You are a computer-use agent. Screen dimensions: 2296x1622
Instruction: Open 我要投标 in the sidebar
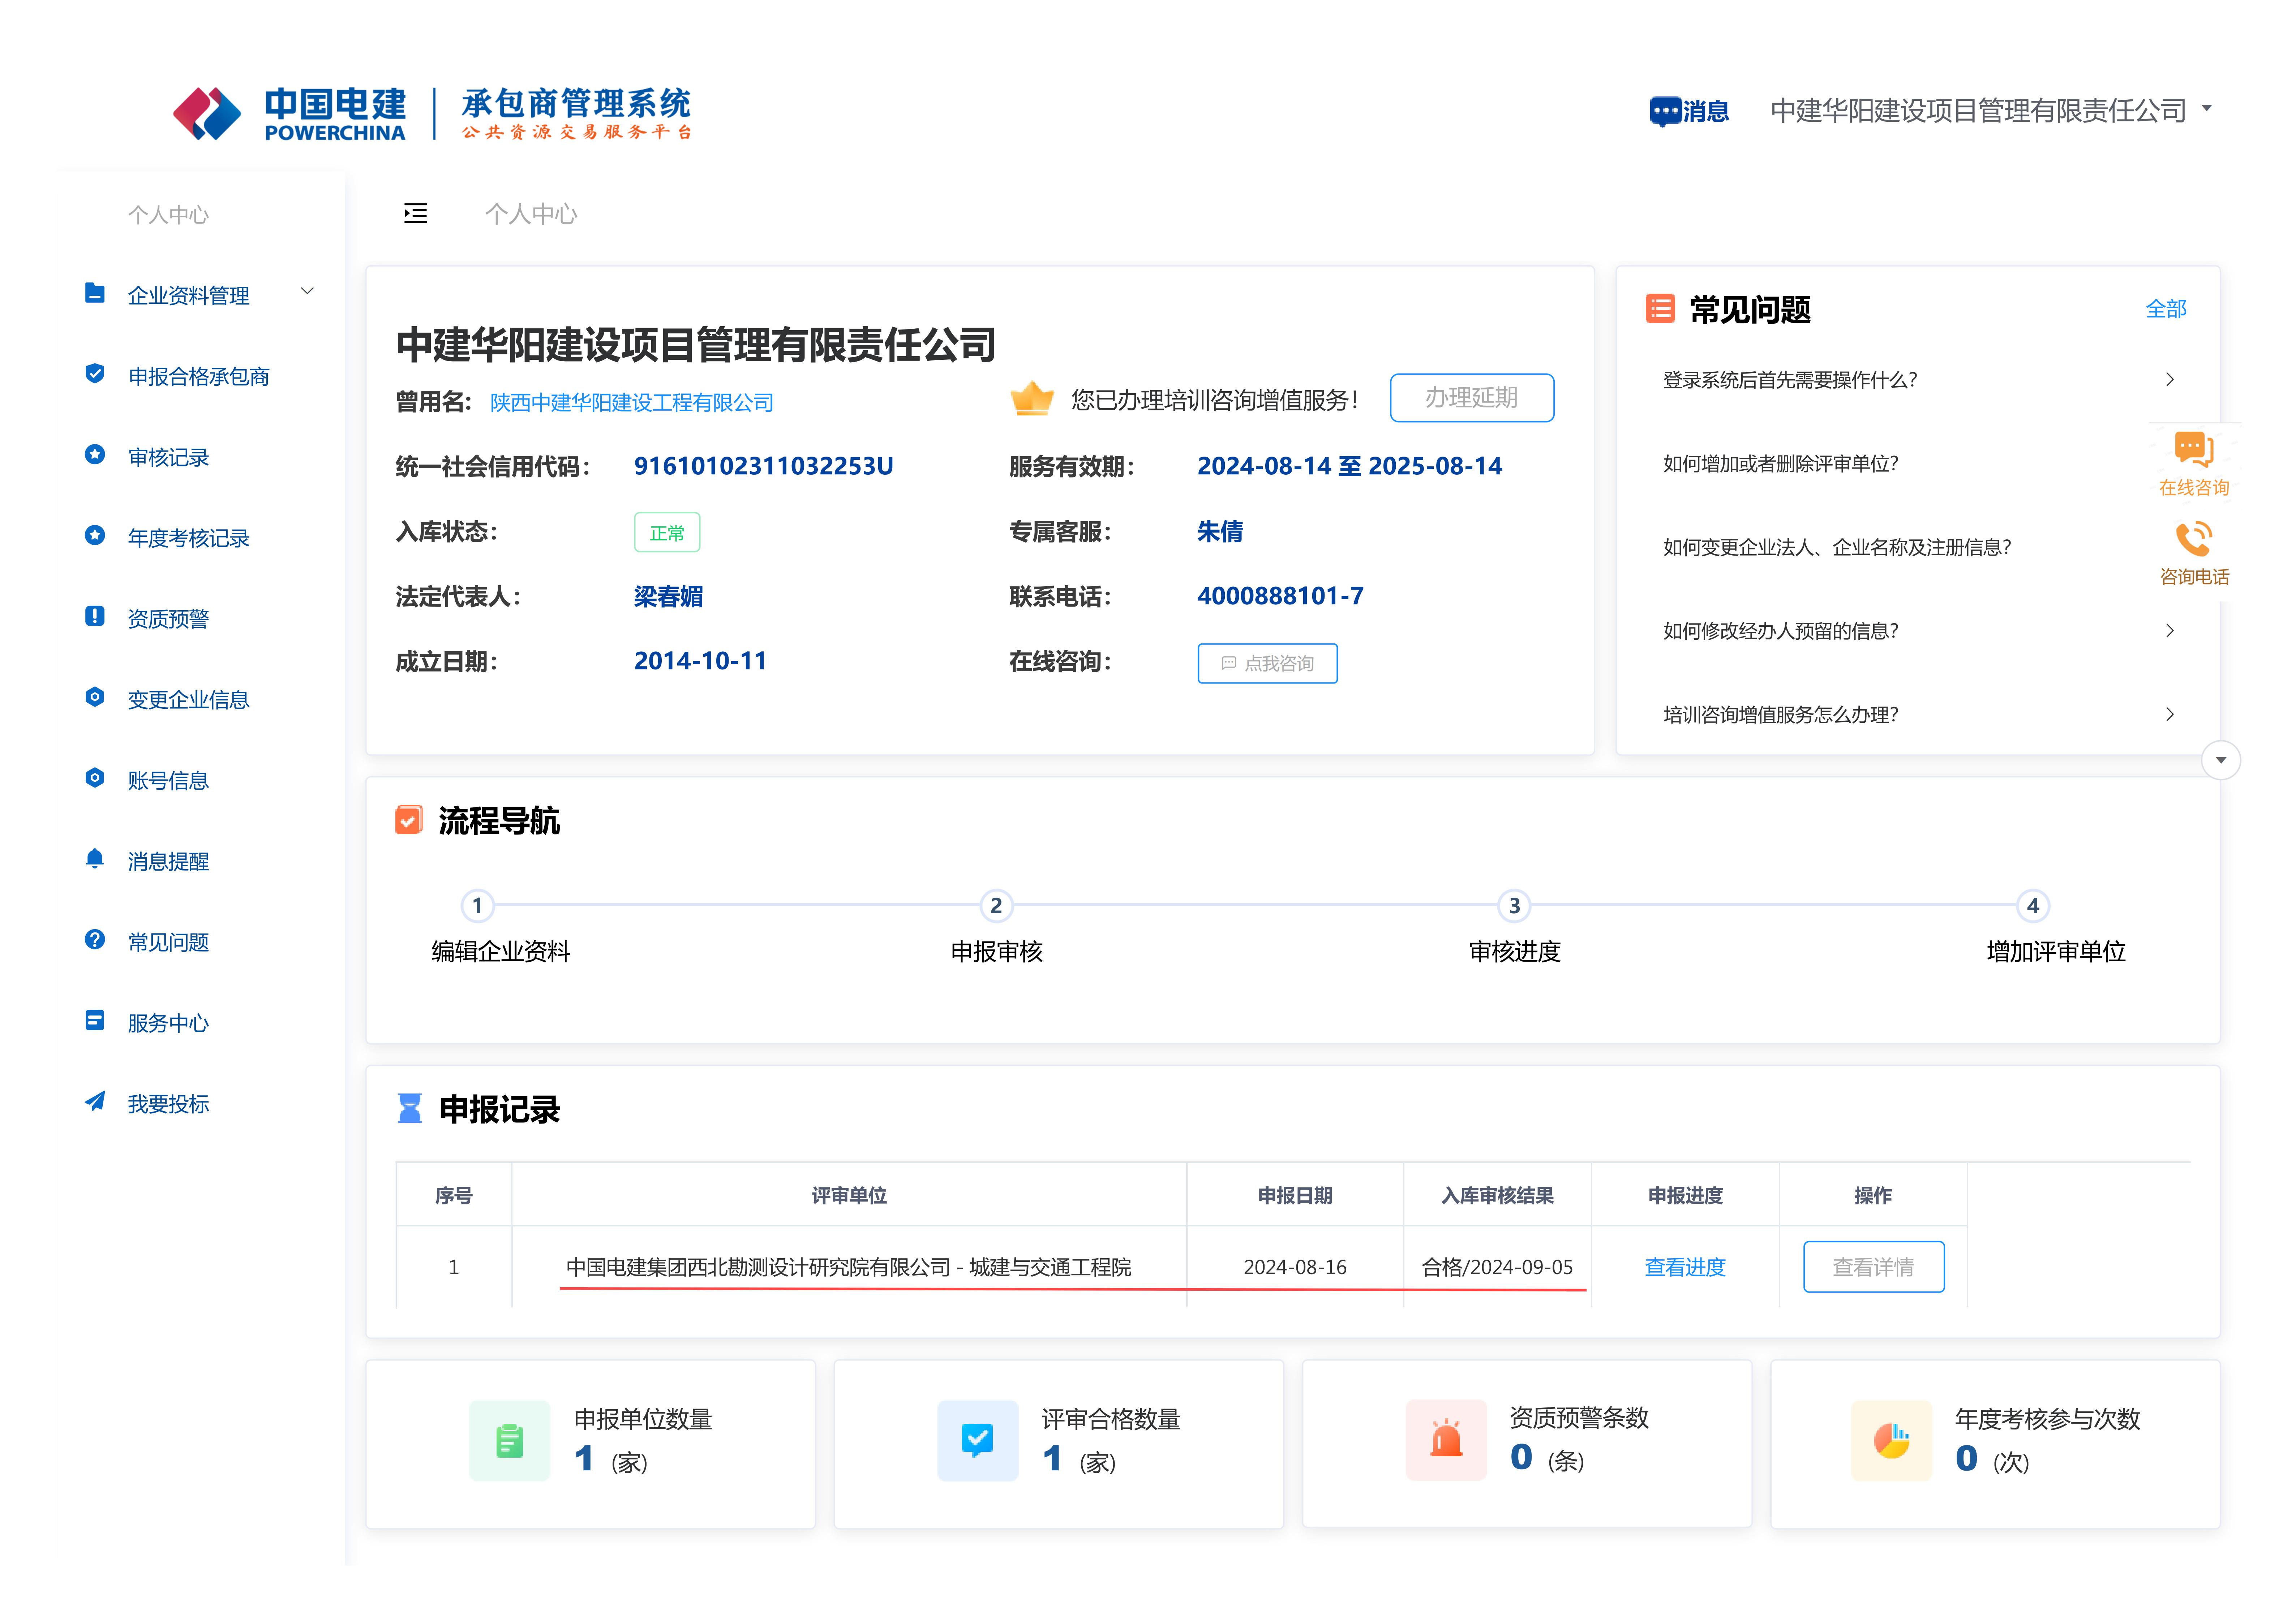click(x=168, y=1104)
